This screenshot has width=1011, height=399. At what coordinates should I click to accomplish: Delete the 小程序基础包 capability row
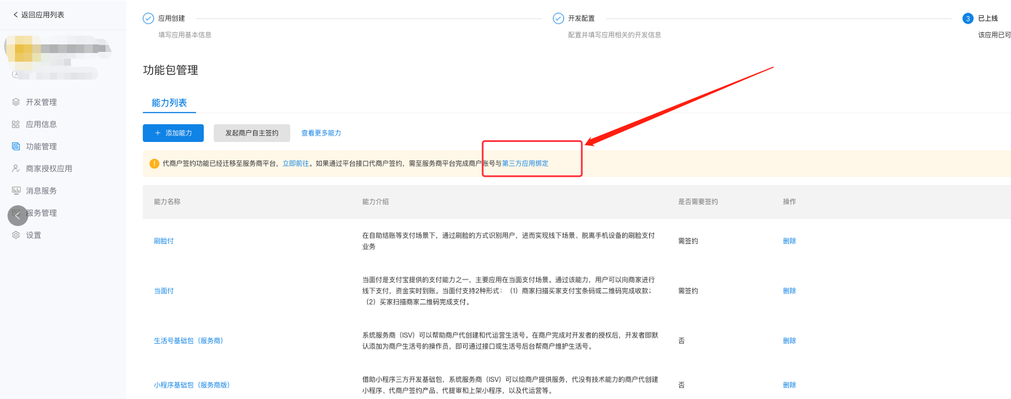point(789,385)
